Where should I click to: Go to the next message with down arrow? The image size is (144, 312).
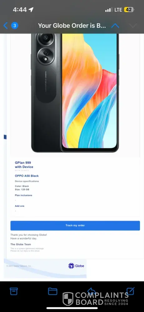pos(133,26)
